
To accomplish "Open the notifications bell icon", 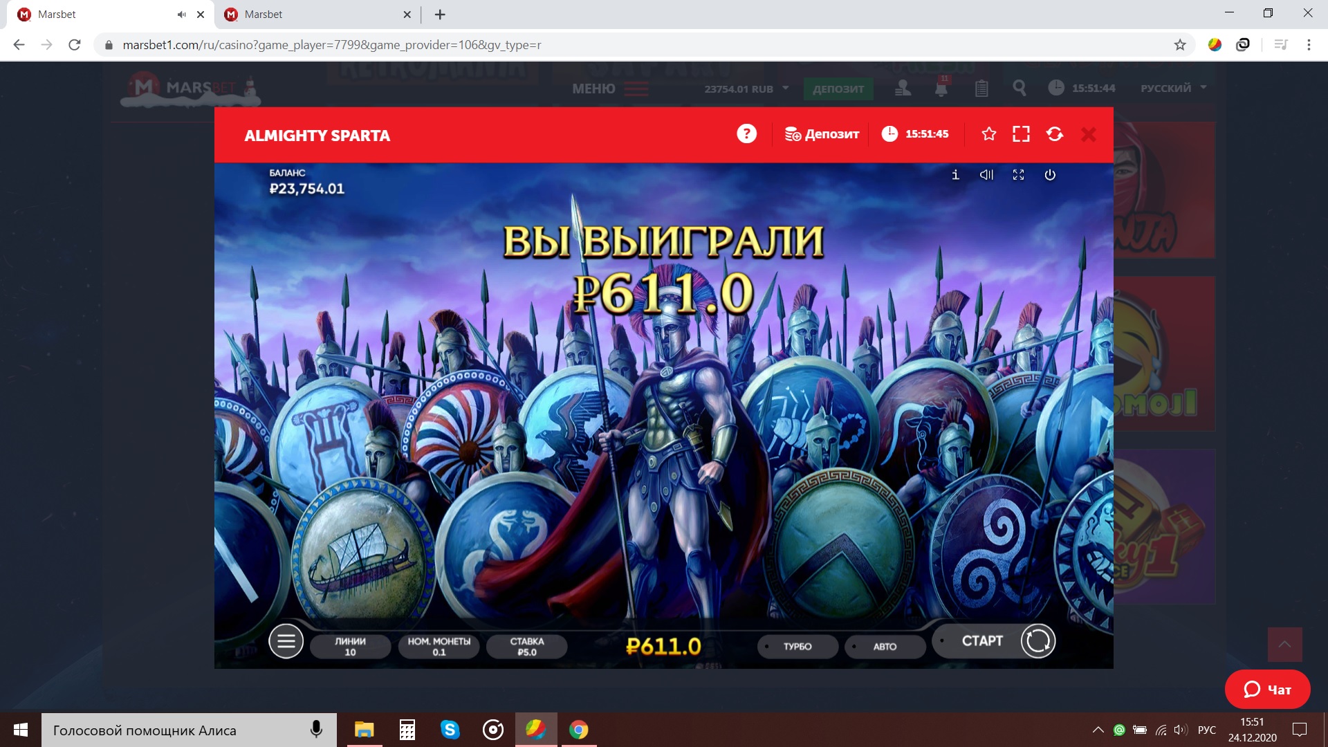I will point(941,89).
